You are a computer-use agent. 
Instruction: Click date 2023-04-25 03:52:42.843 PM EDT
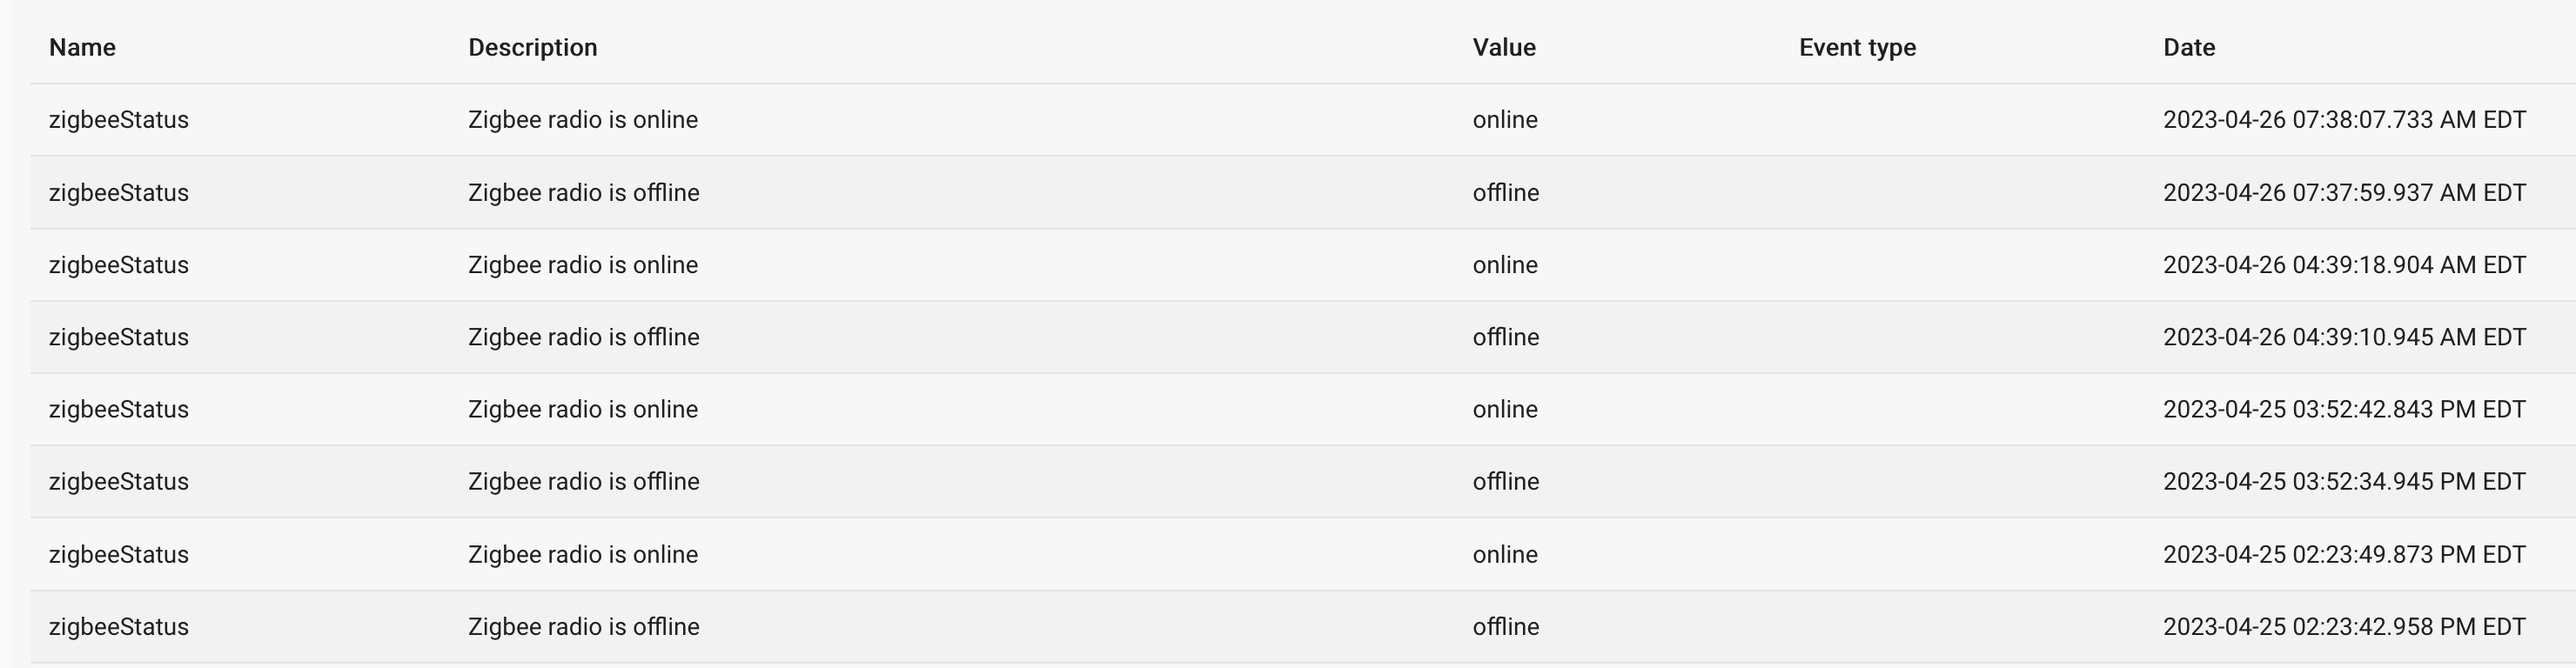[x=2344, y=410]
